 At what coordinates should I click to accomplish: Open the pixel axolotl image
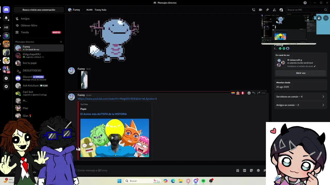click(x=114, y=40)
